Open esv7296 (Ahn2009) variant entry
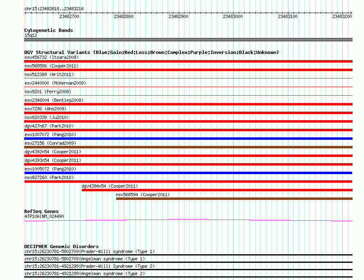The image size is (364, 280). [45, 109]
